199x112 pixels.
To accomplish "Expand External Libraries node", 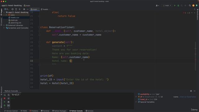I will pos(4,25).
